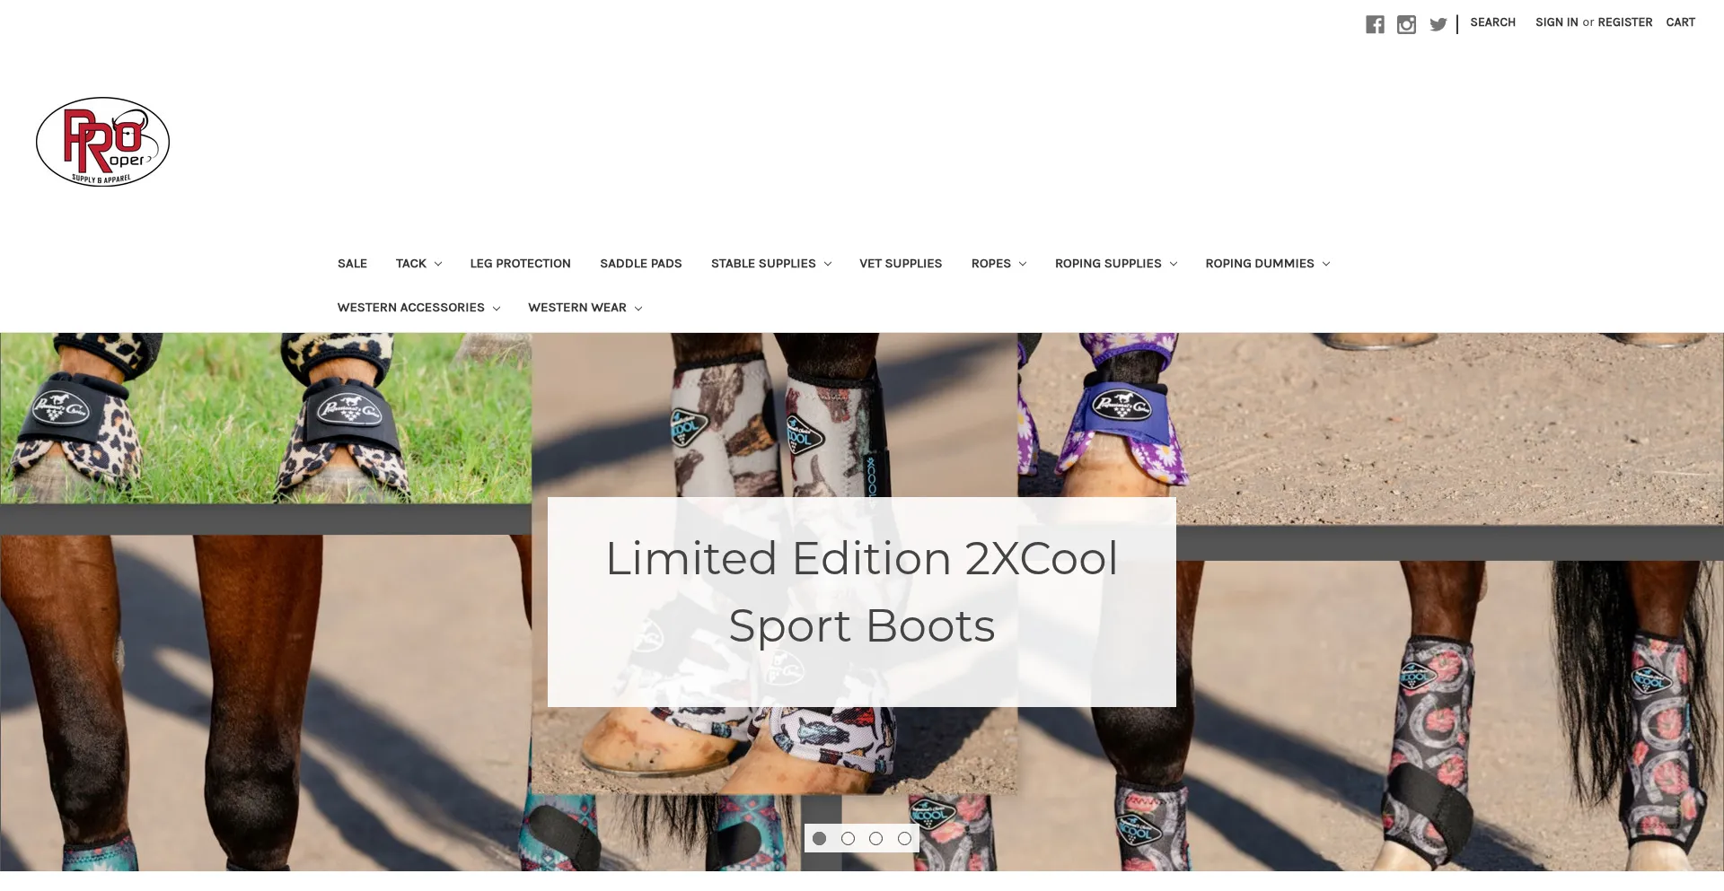The height and width of the screenshot is (891, 1724).
Task: Select the second carousel slide dot
Action: pos(848,838)
